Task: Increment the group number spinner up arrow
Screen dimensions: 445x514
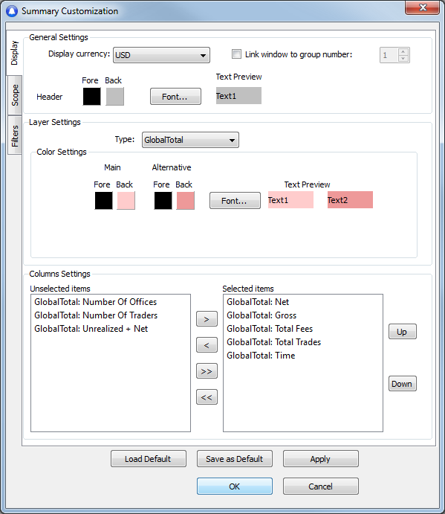Action: click(403, 51)
